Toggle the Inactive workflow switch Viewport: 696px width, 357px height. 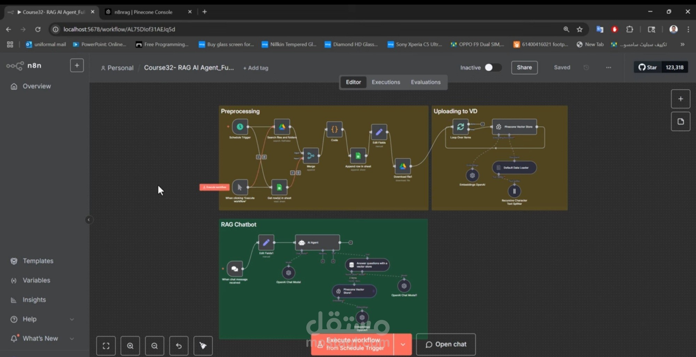[493, 67]
